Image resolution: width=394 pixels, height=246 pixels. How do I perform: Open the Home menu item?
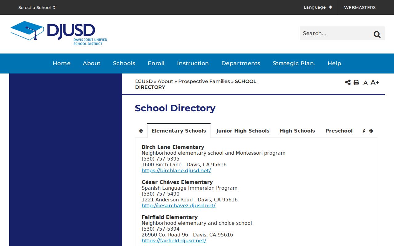[x=62, y=63]
